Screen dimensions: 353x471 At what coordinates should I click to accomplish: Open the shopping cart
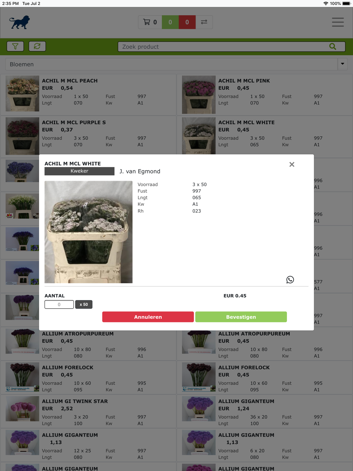coord(150,22)
